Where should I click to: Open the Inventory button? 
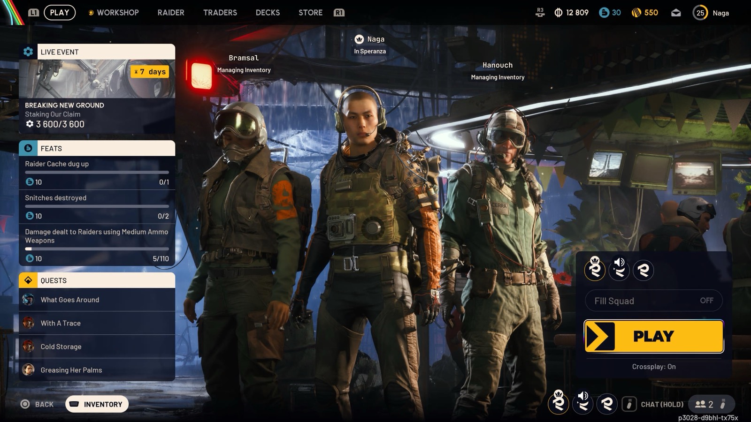(97, 404)
